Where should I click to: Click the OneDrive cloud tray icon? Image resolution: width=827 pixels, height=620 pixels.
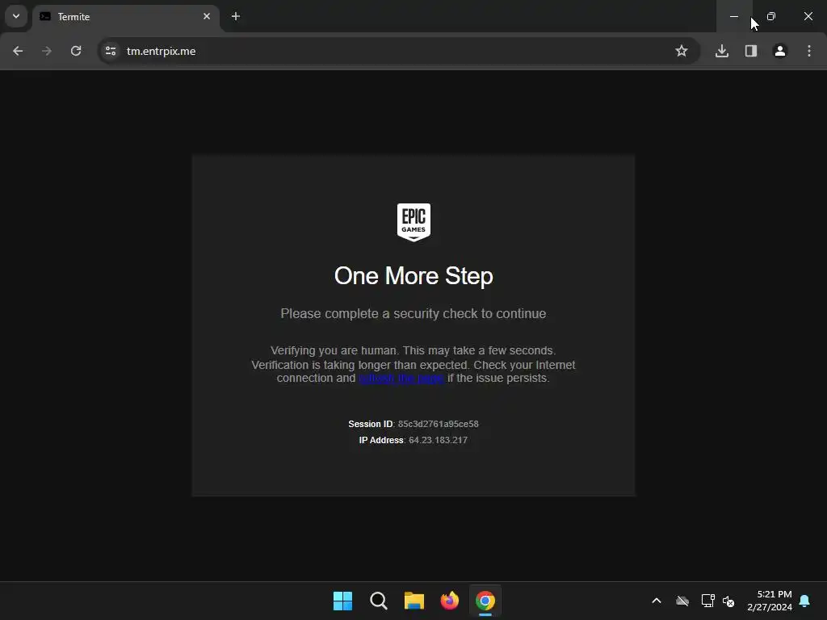682,601
